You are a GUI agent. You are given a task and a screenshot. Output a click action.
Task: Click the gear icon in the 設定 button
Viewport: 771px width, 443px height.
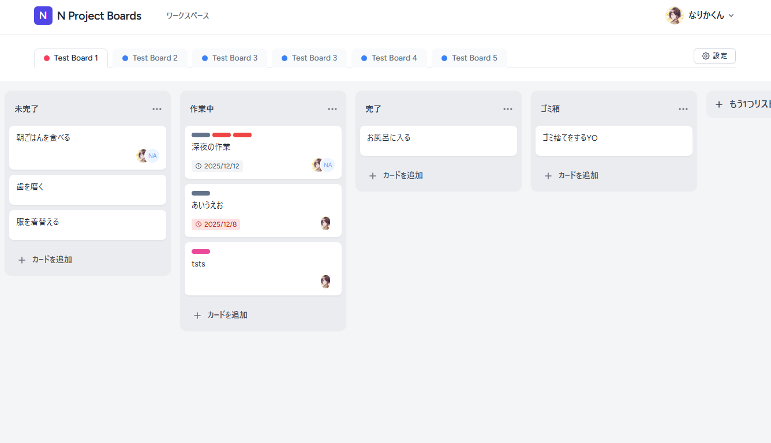click(x=705, y=55)
